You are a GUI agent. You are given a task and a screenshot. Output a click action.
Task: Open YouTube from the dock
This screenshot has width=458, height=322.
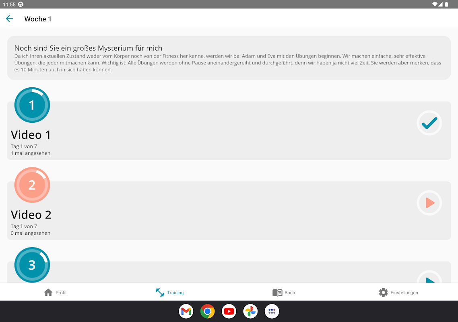click(x=229, y=312)
